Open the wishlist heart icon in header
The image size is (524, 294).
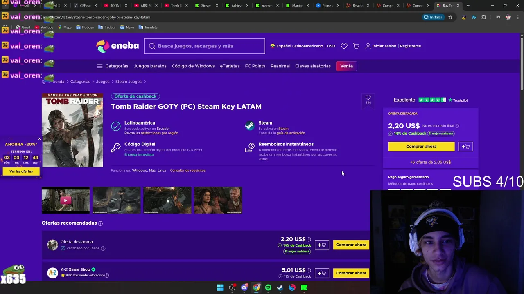[344, 46]
